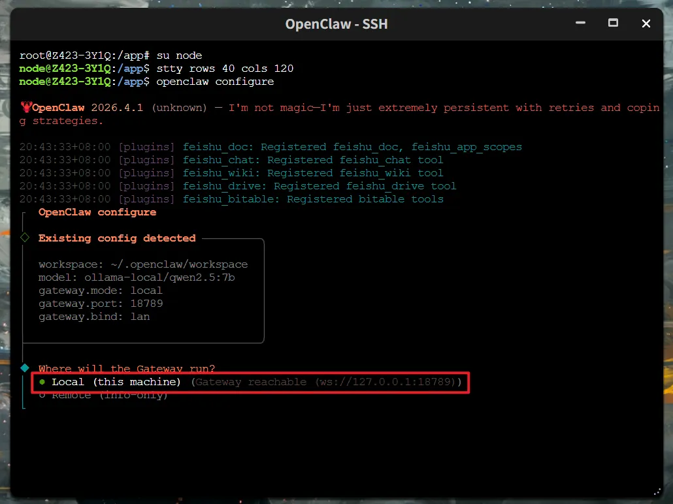
Task: Click the green diamond beside Existing config detected
Action: pyautogui.click(x=25, y=238)
